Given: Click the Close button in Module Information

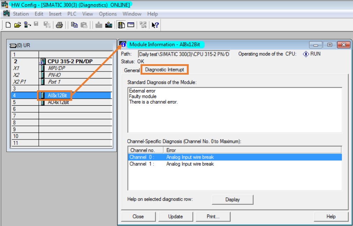Looking at the screenshot, I should [138, 217].
